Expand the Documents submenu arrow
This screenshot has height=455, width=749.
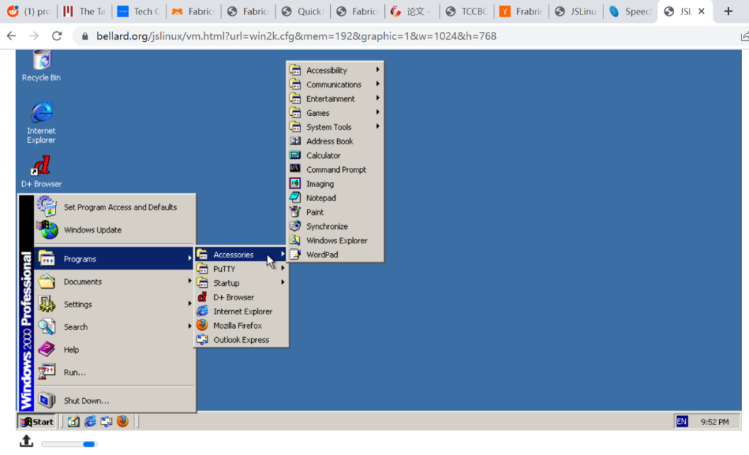(x=189, y=281)
